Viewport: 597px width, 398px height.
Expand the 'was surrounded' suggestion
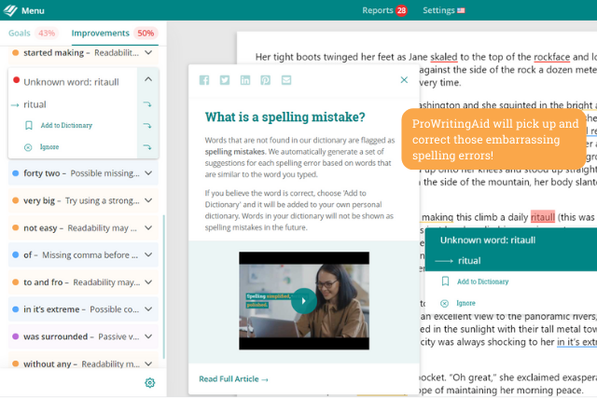[148, 336]
